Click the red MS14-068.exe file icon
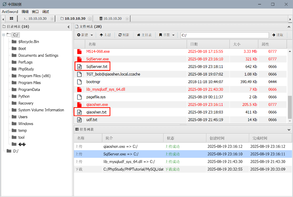Viewport: 293px width, 197px height. [x=80, y=52]
